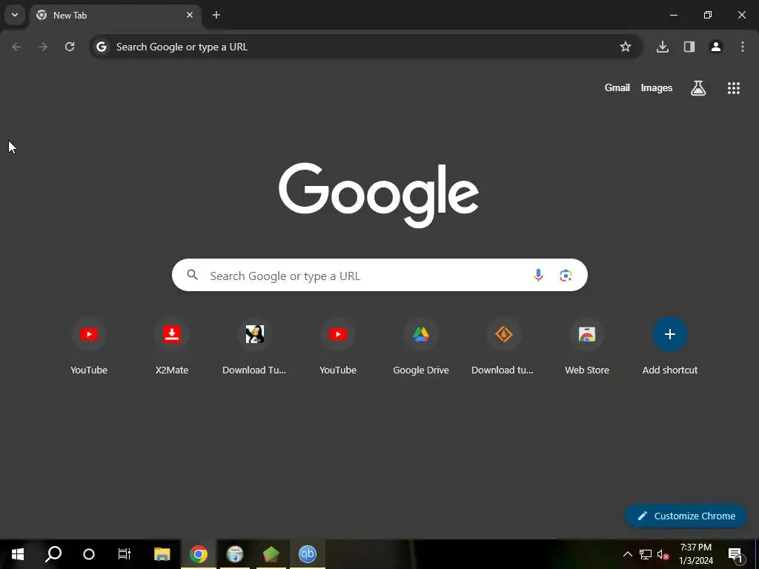The image size is (759, 569).
Task: Close the New Tab tab
Action: tap(190, 15)
